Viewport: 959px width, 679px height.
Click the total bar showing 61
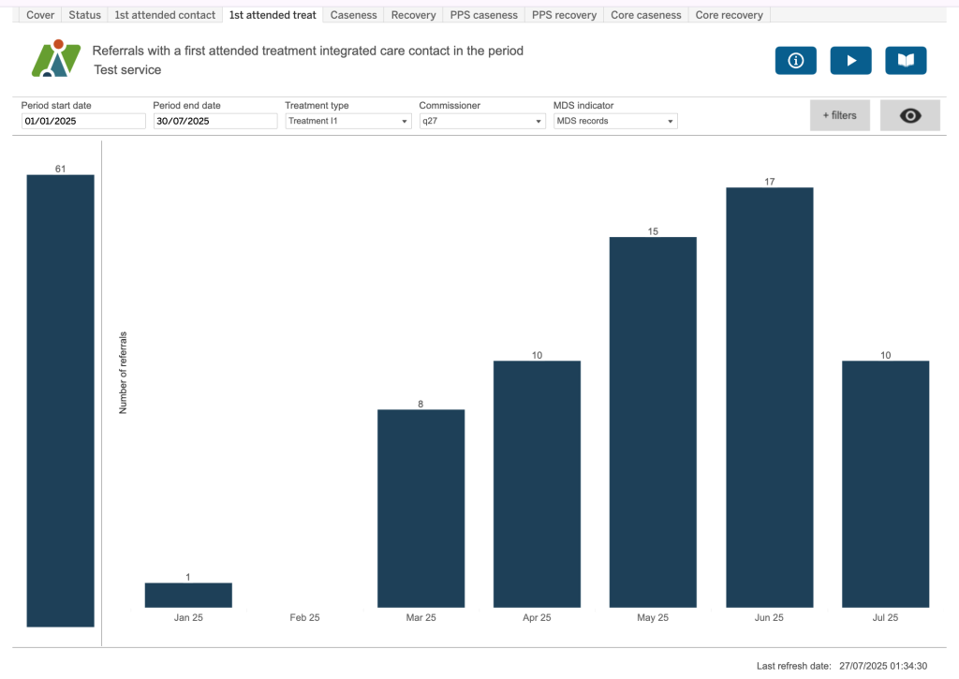click(60, 400)
